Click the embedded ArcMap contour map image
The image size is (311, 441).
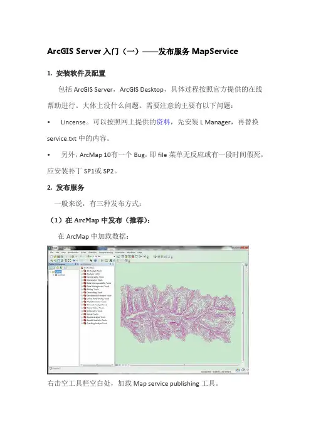148,310
